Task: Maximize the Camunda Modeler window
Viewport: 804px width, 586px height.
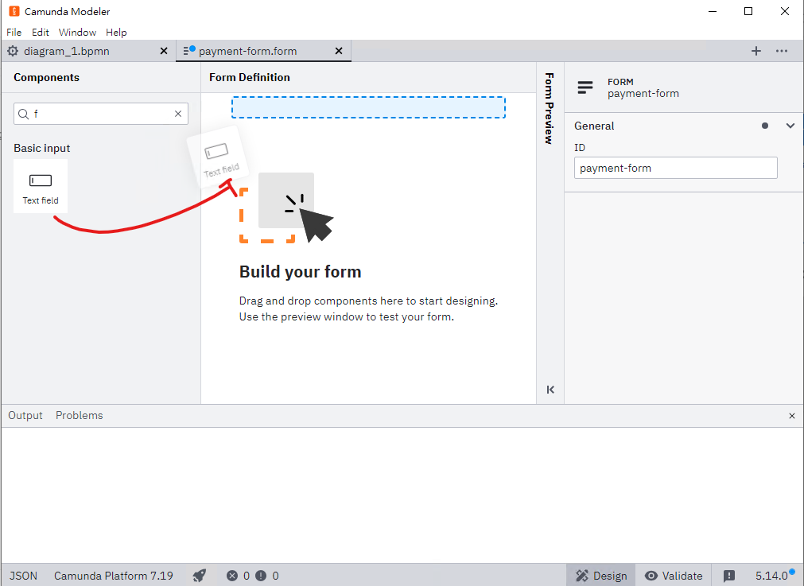Action: click(748, 11)
